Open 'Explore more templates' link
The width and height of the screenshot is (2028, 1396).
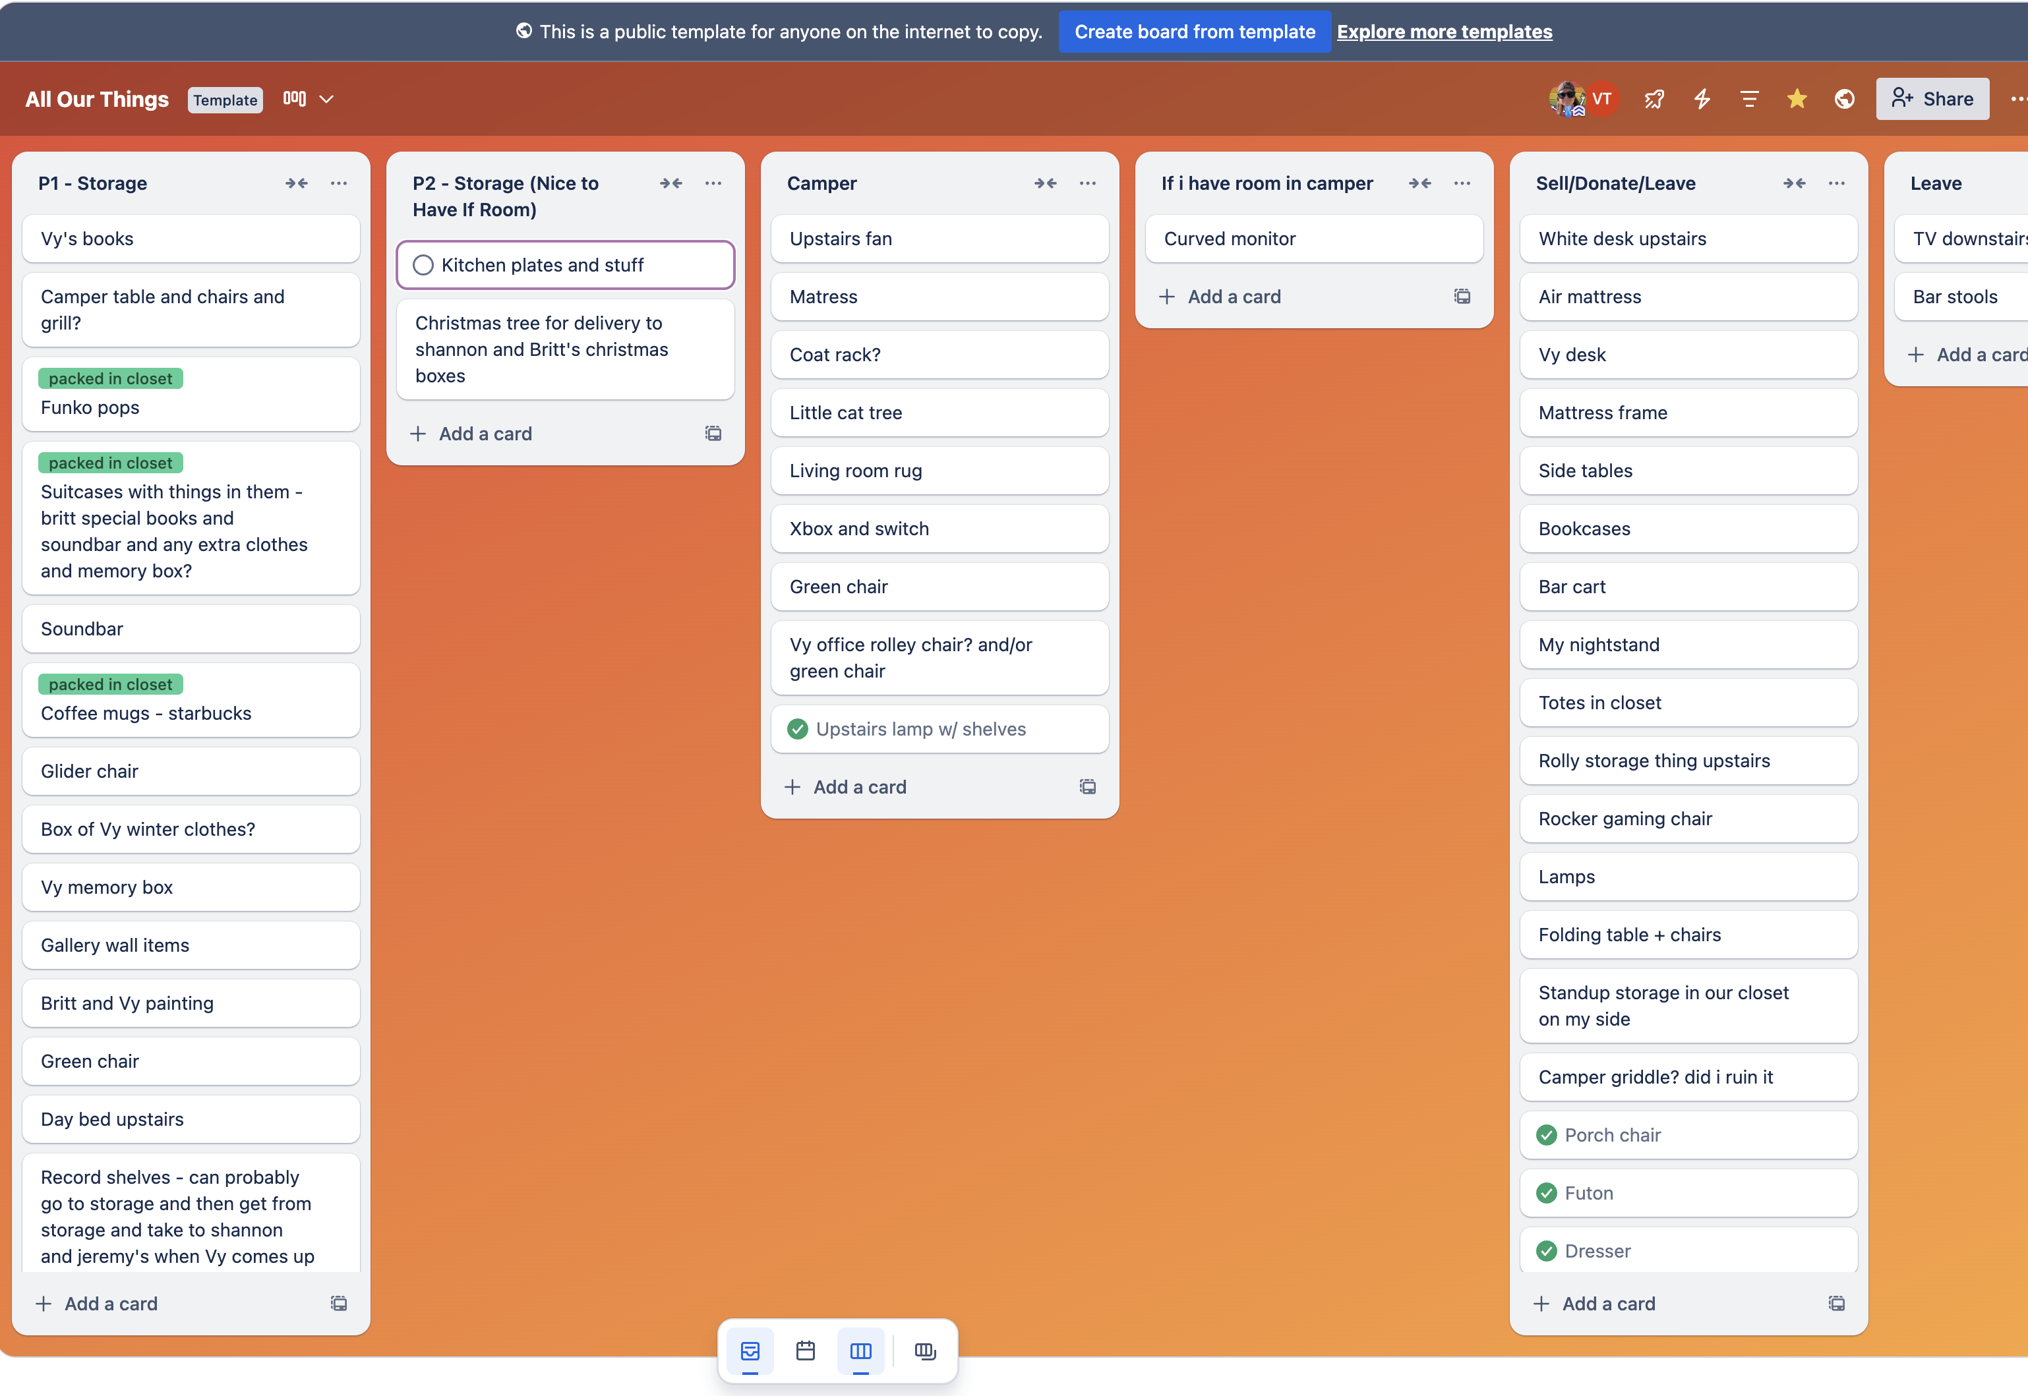pyautogui.click(x=1445, y=32)
